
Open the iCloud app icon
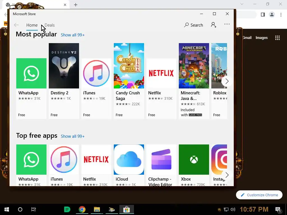[x=129, y=160]
